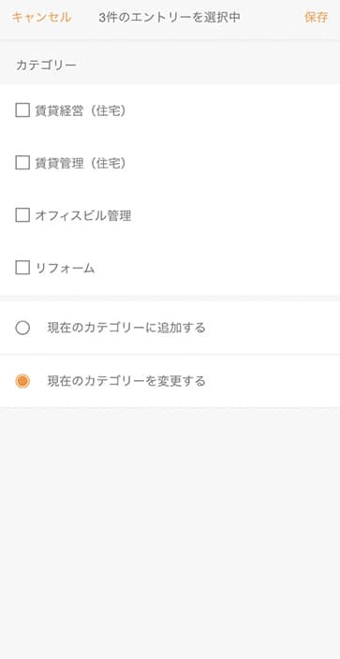This screenshot has width=340, height=659.
Task: Click the リフォーム label text
Action: (x=65, y=268)
